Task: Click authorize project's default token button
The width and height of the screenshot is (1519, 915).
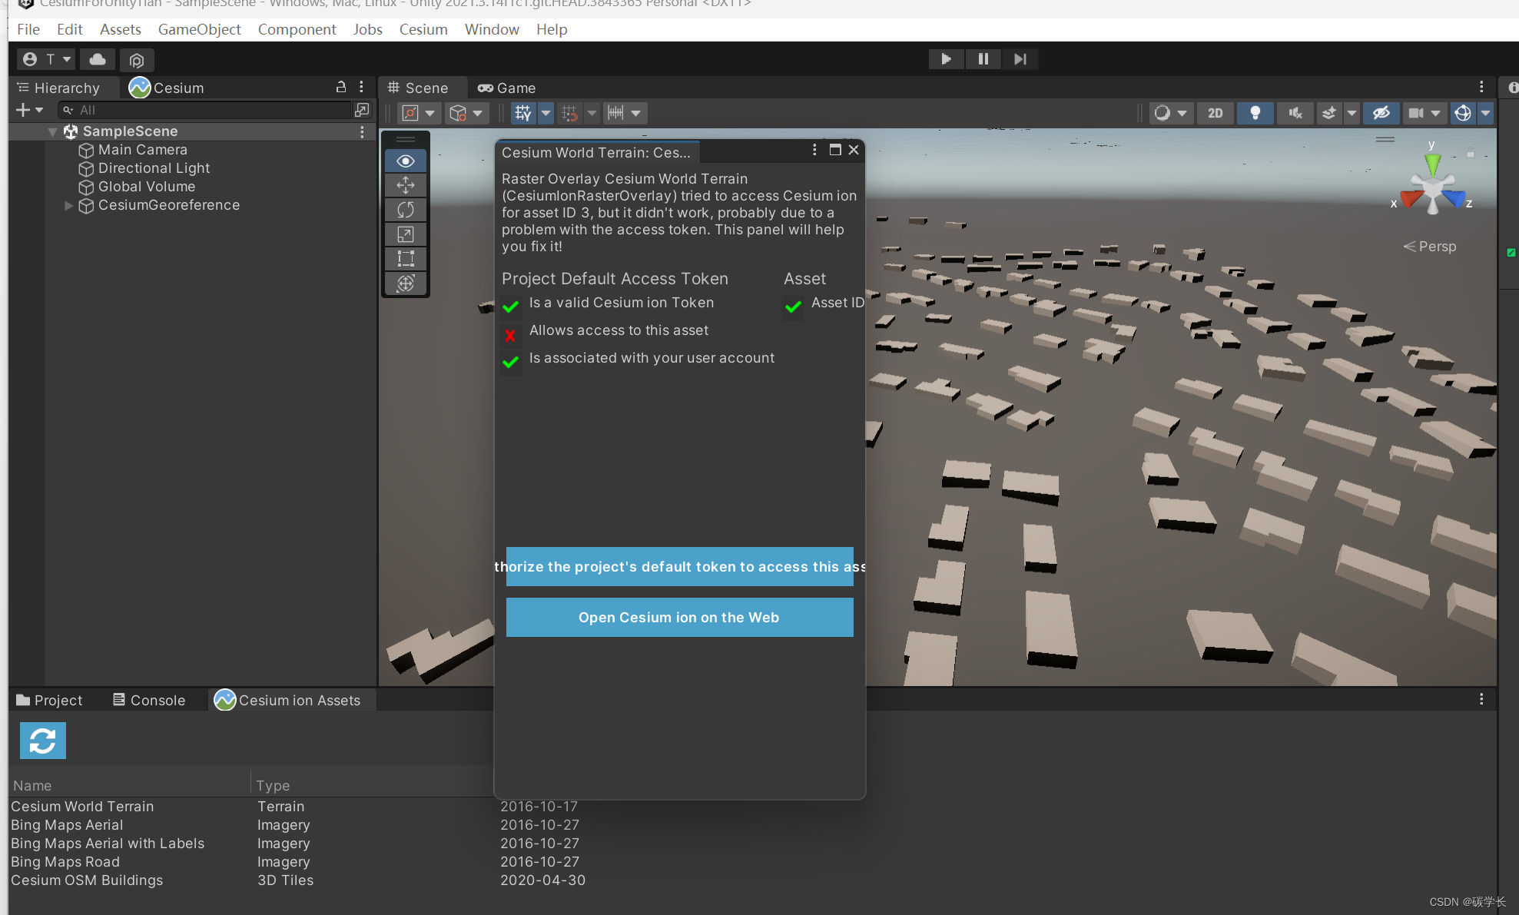Action: (679, 567)
